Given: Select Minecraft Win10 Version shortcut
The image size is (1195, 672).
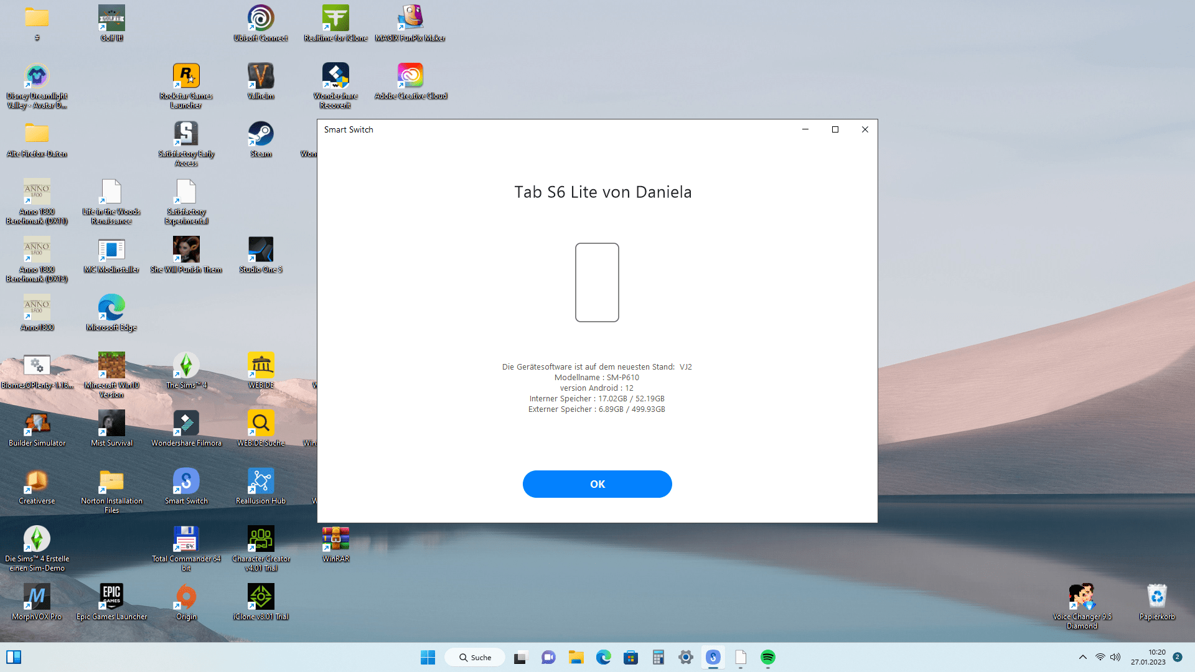Looking at the screenshot, I should 111,375.
